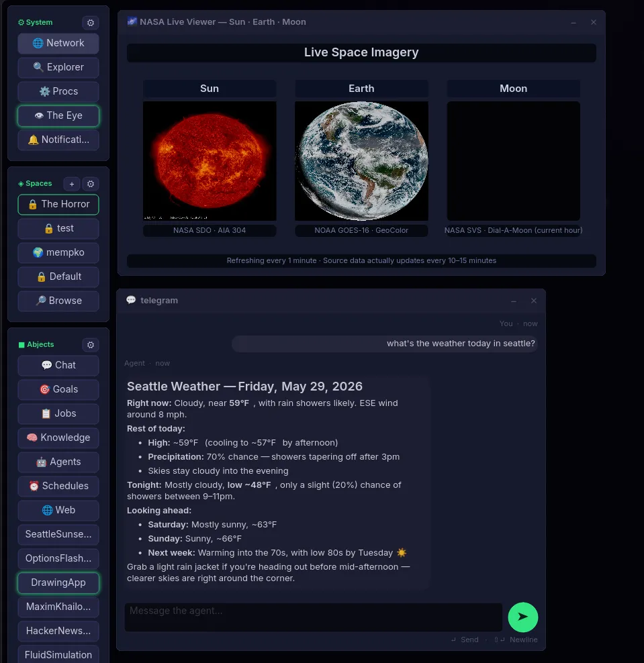644x663 pixels.
Task: Add a new space with plus button
Action: pyautogui.click(x=72, y=184)
